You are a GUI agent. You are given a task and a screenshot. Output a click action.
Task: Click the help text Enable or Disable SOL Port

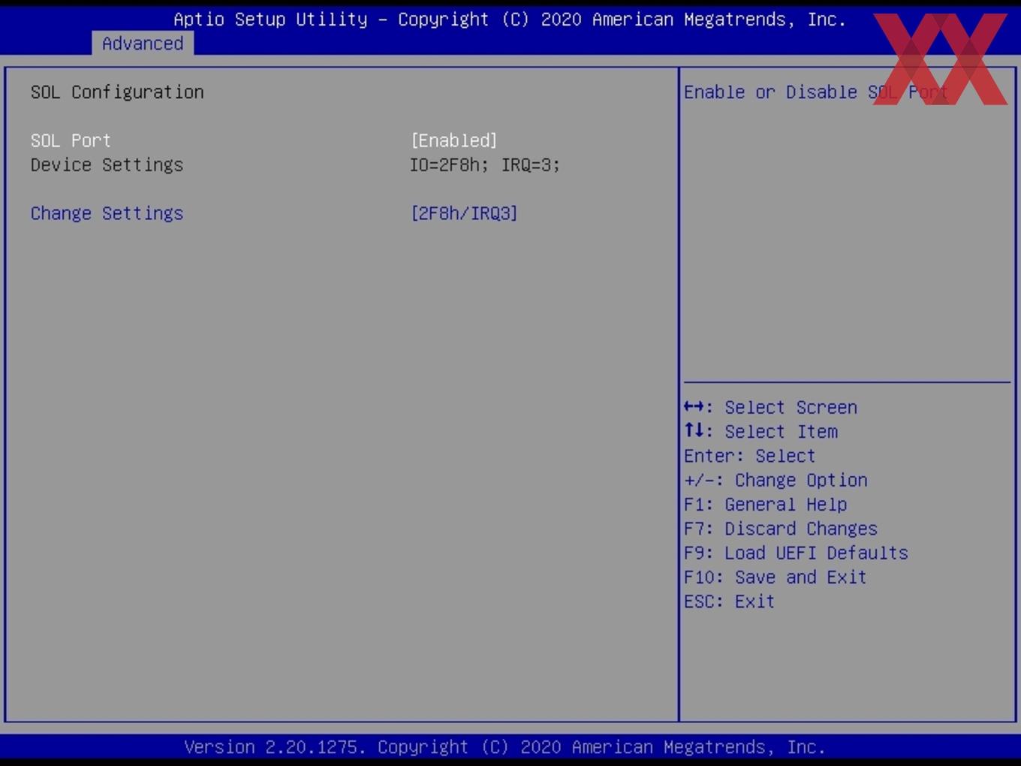816,92
